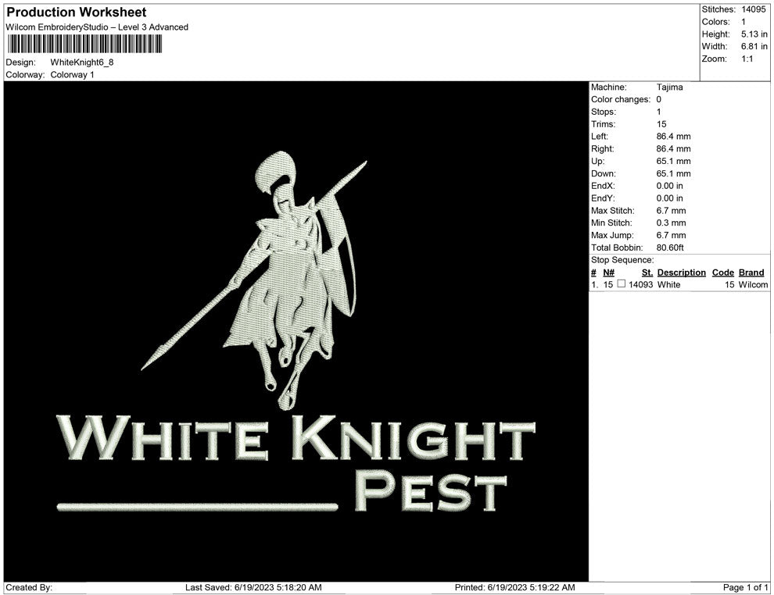Click the Max Stitch value '6.7 mm'
Image resolution: width=774 pixels, height=595 pixels.
[x=671, y=211]
